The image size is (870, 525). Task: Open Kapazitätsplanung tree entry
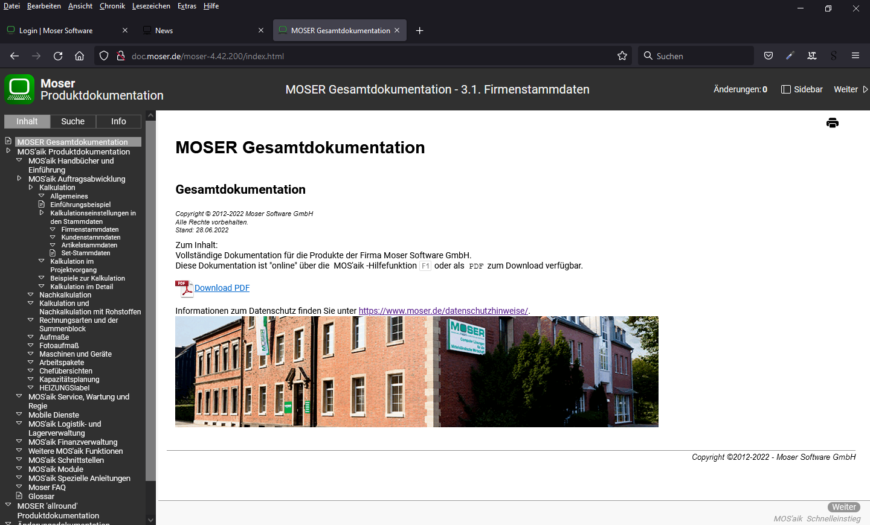point(69,380)
